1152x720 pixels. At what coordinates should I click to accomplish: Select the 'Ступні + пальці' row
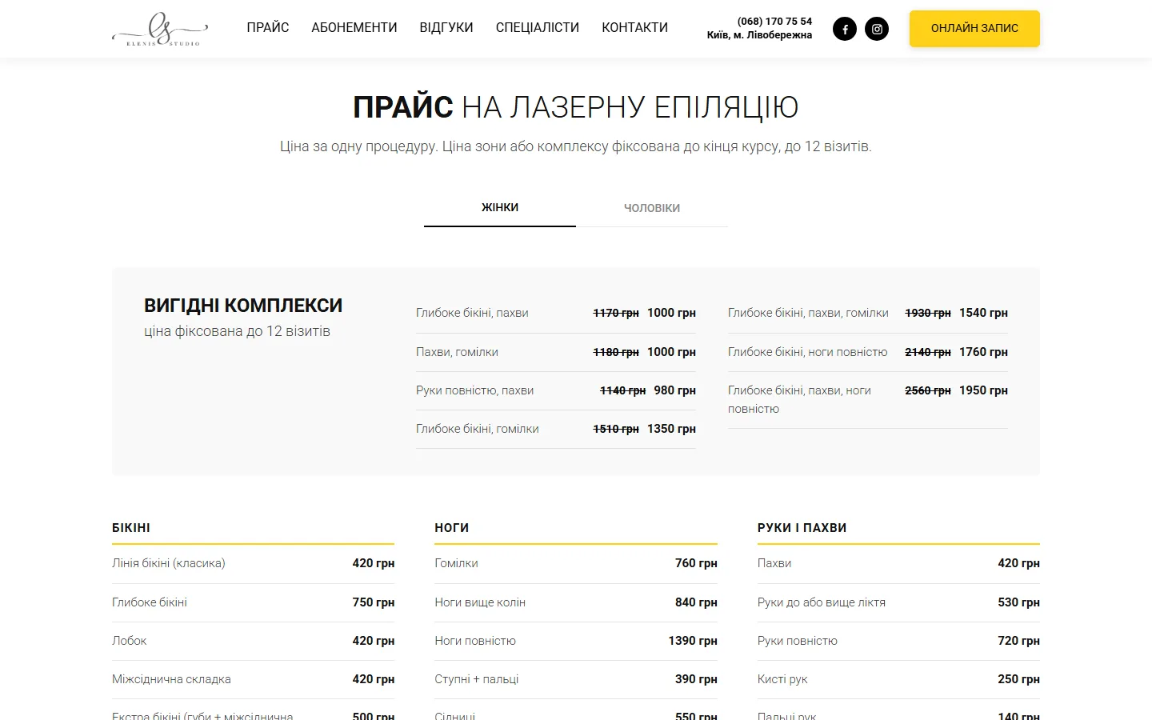coord(576,679)
